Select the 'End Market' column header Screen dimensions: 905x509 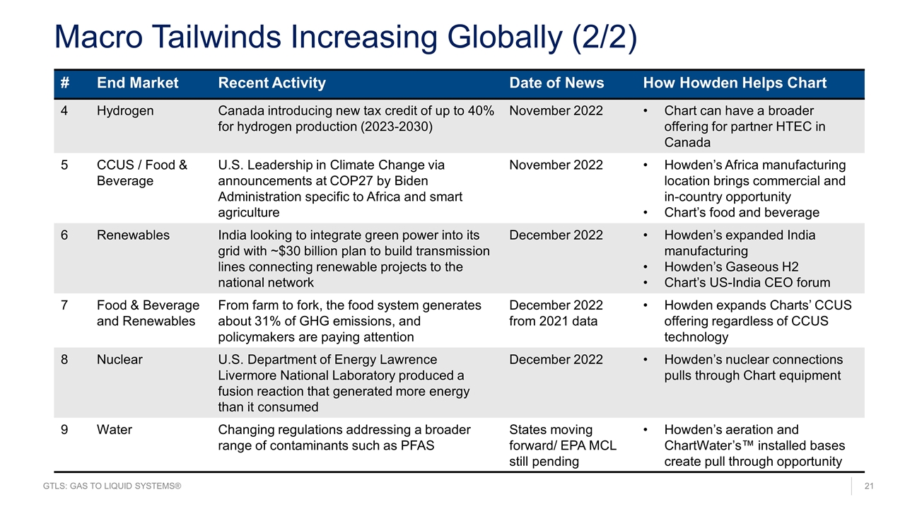point(138,83)
